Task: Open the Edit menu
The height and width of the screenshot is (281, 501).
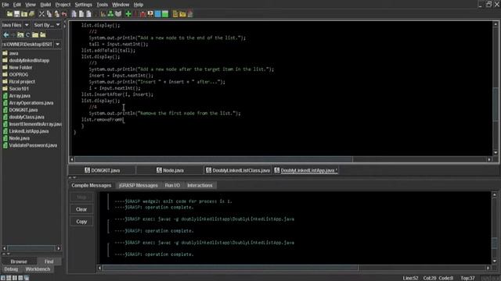Action: click(17, 5)
